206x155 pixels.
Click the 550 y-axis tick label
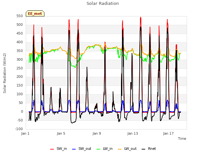(x=20, y=16)
